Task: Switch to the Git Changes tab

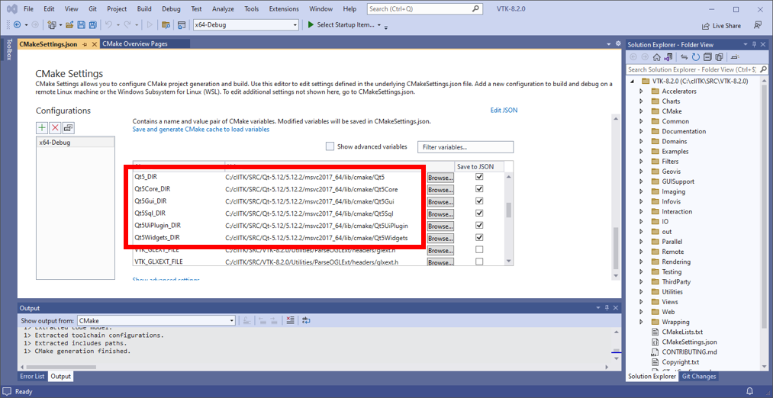Action: coord(700,377)
